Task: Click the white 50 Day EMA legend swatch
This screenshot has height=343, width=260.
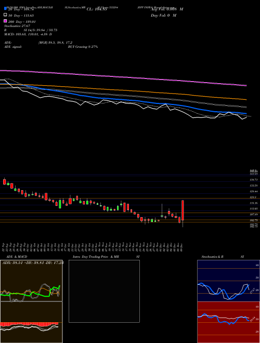Action: pyautogui.click(x=5, y=15)
